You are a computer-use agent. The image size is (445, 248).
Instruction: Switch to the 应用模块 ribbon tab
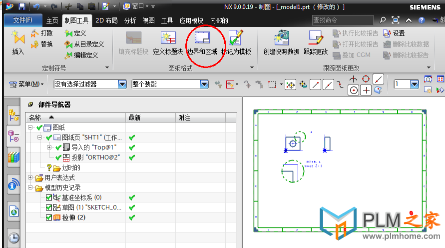pos(191,20)
